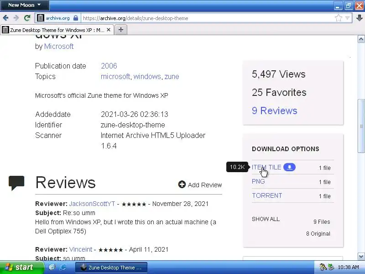This screenshot has width=365, height=274.
Task: Open the Windows start menu
Action: click(x=21, y=267)
